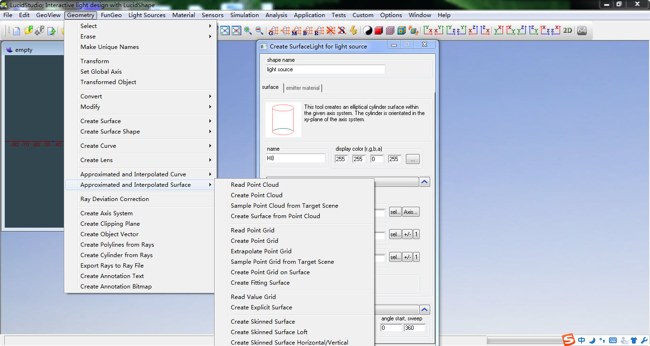
Task: Click the add/import geometry toolbar icon
Action: click(x=39, y=31)
